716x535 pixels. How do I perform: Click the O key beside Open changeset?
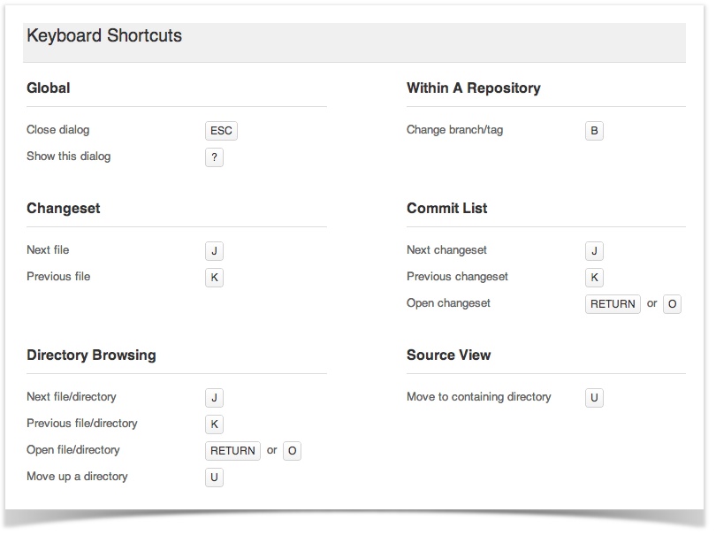672,304
